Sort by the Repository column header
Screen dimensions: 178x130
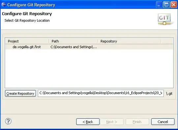[129, 41]
